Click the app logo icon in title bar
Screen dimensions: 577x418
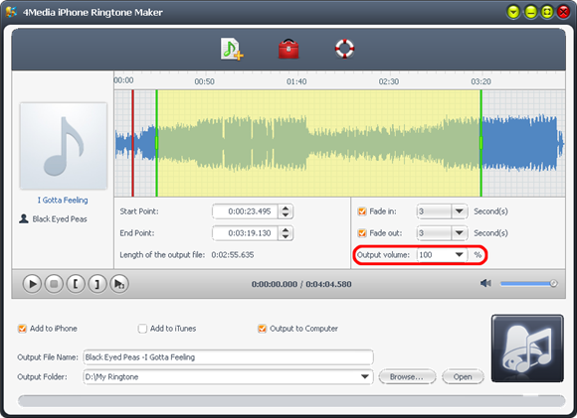click(11, 12)
